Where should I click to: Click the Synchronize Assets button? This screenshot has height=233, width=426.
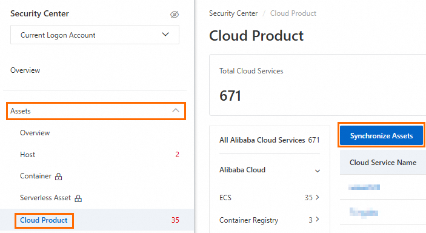(381, 135)
